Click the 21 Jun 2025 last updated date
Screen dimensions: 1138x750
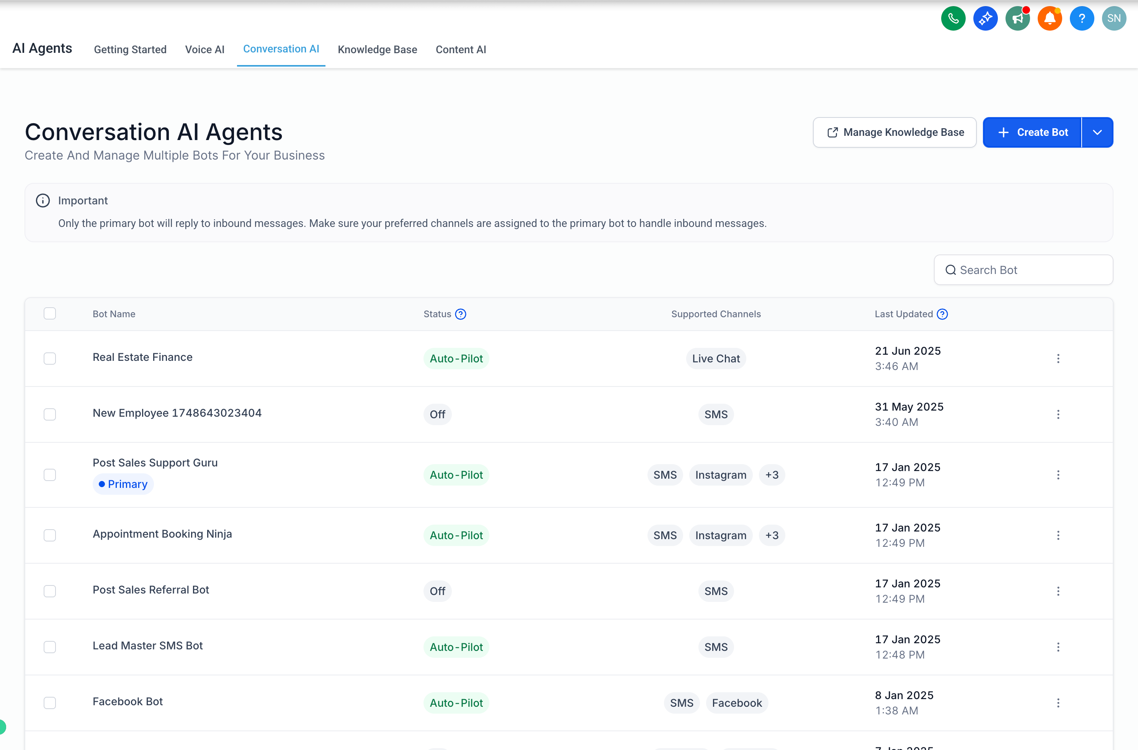[908, 351]
